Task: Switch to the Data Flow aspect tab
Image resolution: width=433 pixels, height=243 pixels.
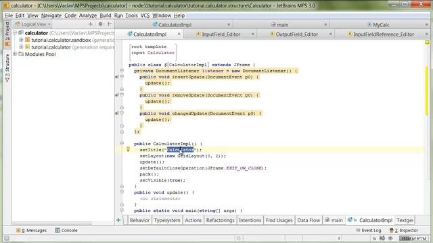Action: (309, 221)
